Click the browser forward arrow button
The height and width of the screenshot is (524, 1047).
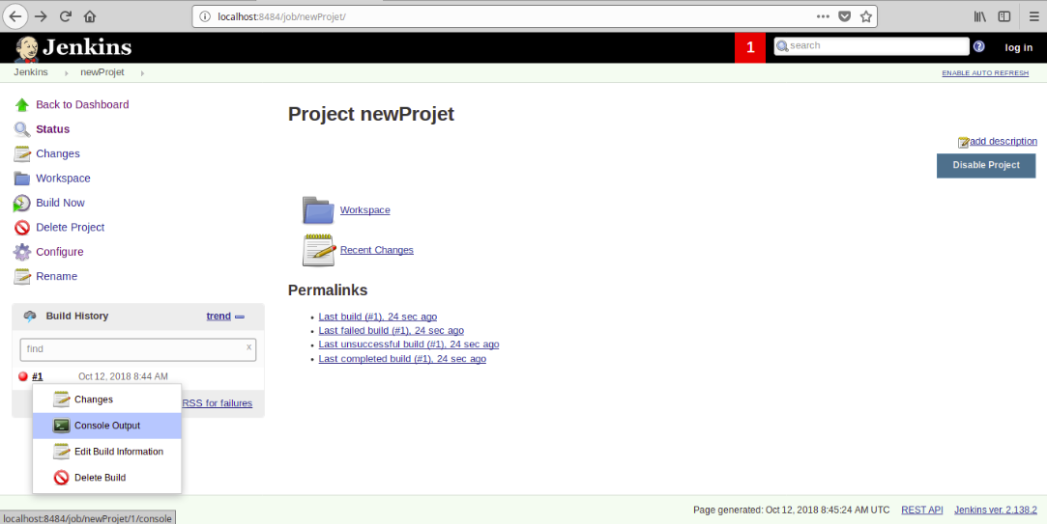pyautogui.click(x=41, y=16)
